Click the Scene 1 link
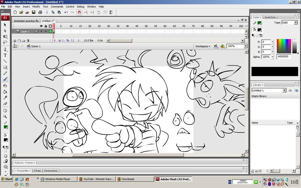Image resolution: width=301 pixels, height=188 pixels. coord(36,46)
